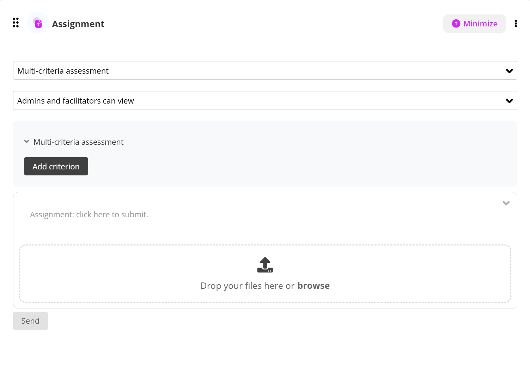
Task: Click chevron on the visibility dropdown
Action: 509,101
